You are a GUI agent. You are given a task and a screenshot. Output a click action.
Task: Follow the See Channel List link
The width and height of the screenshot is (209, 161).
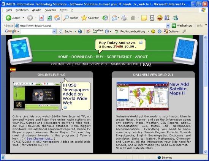pos(40,139)
